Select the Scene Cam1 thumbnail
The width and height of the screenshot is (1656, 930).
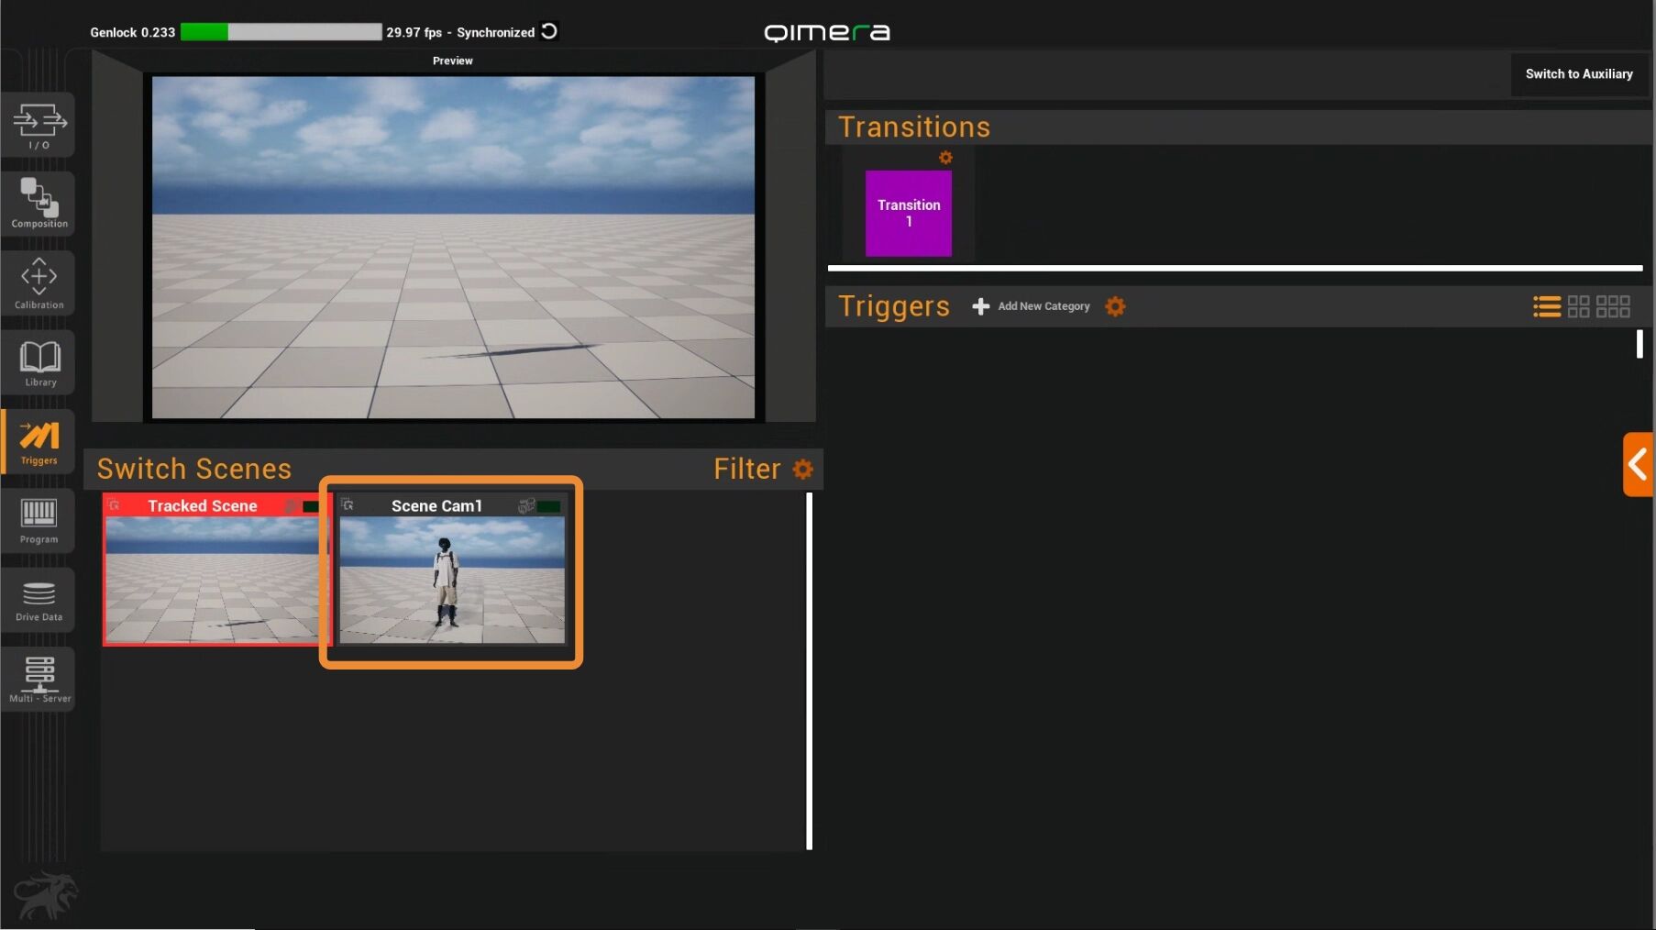[452, 579]
